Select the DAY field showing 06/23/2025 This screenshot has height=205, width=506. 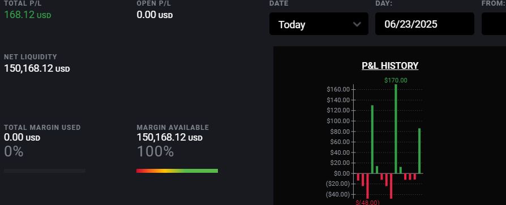pyautogui.click(x=424, y=24)
